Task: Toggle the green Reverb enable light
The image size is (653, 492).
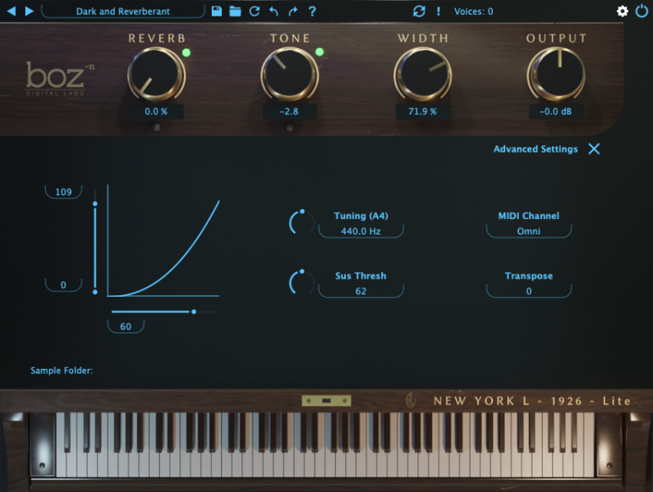Action: (186, 53)
